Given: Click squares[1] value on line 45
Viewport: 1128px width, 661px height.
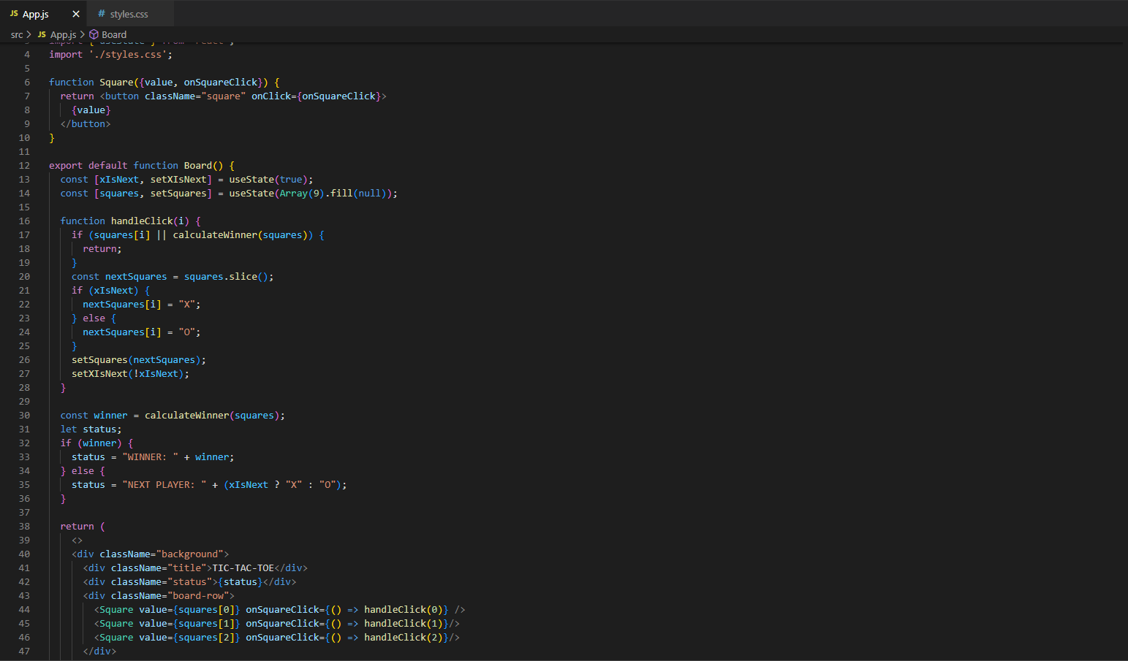Looking at the screenshot, I should pyautogui.click(x=207, y=624).
